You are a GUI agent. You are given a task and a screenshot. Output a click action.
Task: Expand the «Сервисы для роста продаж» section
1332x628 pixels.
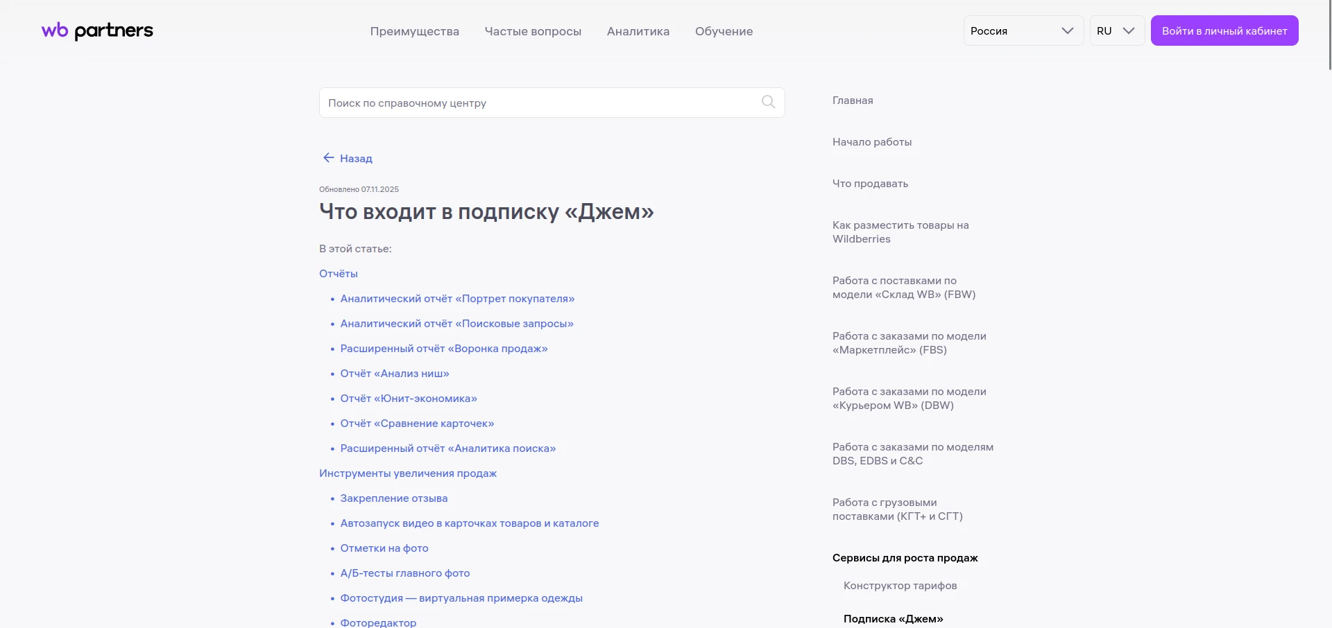pos(904,558)
